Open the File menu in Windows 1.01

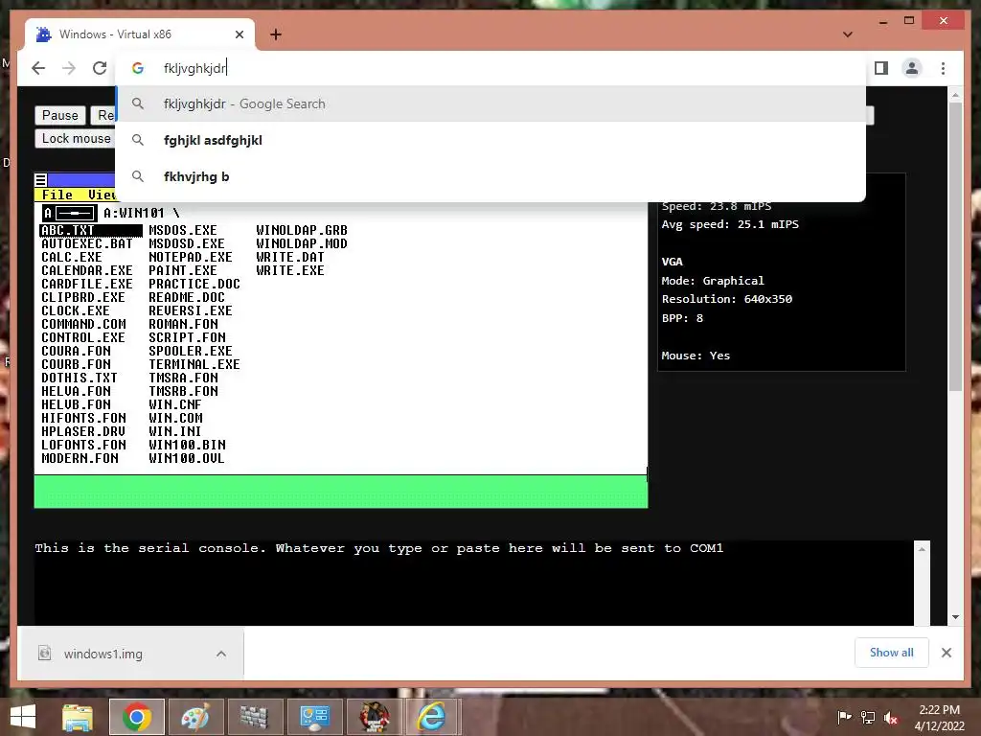57,195
